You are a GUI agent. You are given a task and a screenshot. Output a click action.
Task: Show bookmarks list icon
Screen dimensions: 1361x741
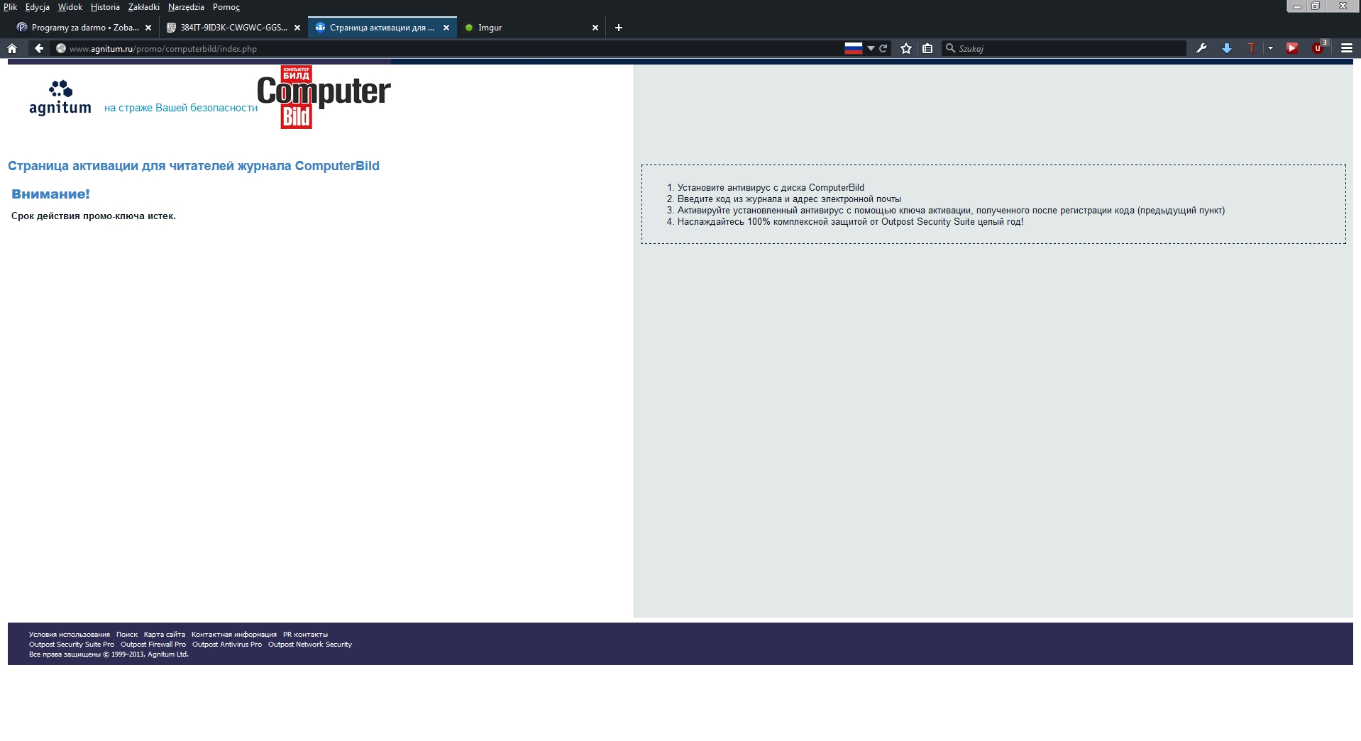pos(927,48)
